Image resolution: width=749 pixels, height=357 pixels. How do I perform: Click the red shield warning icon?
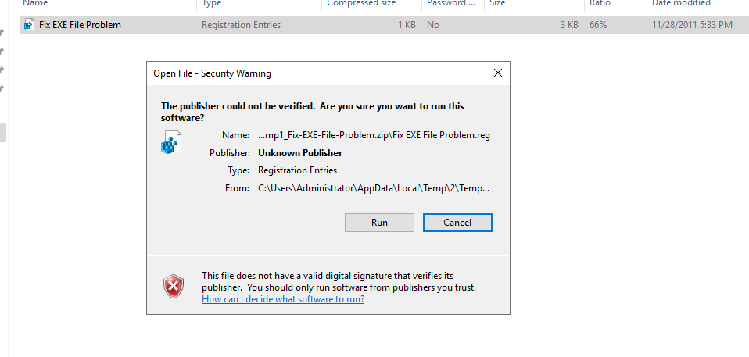click(x=174, y=287)
